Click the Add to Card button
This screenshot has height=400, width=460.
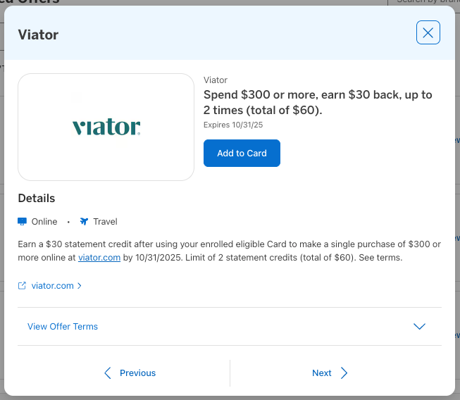(242, 154)
